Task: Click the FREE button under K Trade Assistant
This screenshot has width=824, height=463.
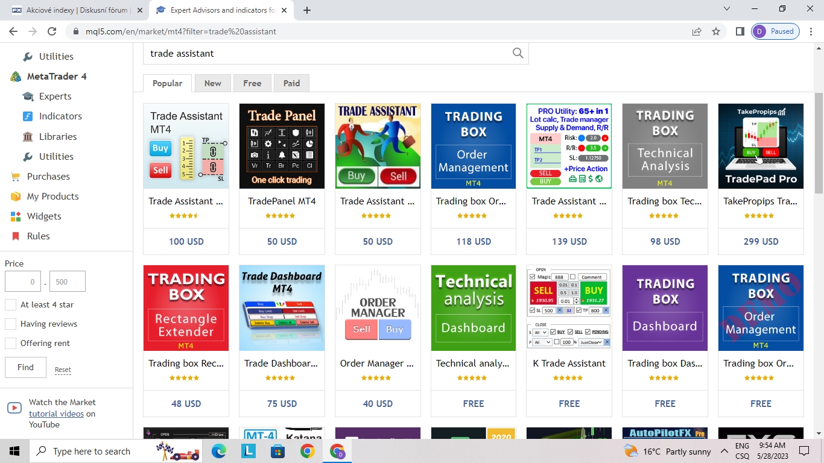Action: [x=569, y=404]
